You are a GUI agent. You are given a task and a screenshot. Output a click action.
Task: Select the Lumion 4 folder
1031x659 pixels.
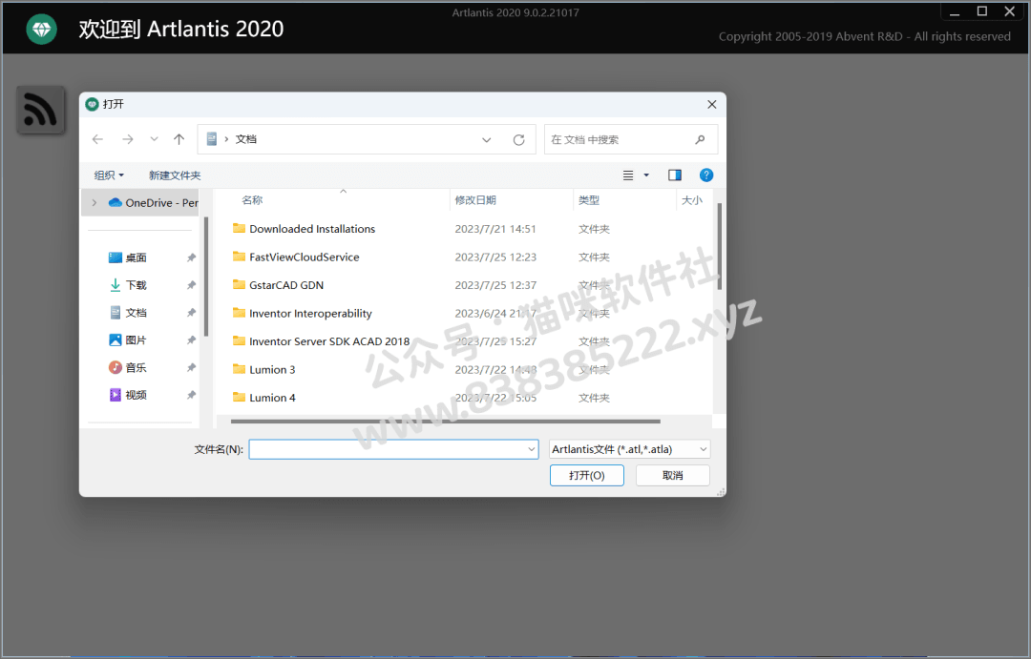click(272, 398)
